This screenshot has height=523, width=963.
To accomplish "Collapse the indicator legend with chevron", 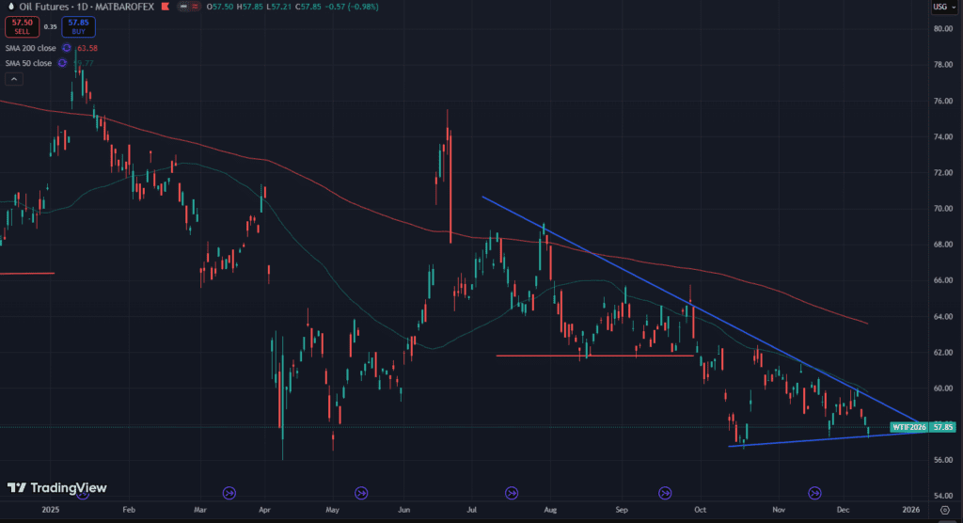I will coord(14,79).
